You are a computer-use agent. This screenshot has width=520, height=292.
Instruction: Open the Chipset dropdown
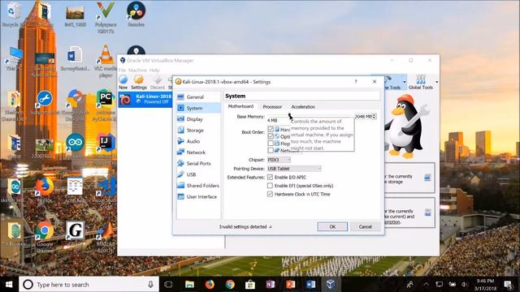tap(279, 160)
